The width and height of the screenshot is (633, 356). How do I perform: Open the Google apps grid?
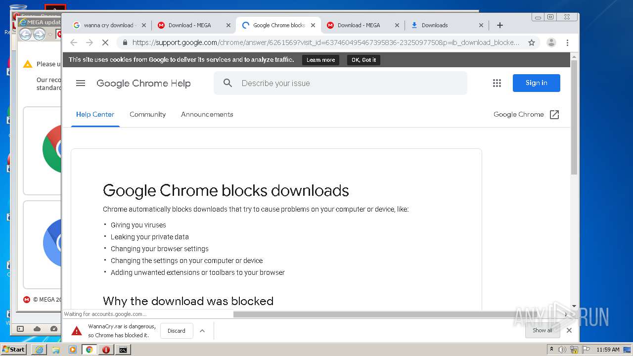click(x=497, y=83)
